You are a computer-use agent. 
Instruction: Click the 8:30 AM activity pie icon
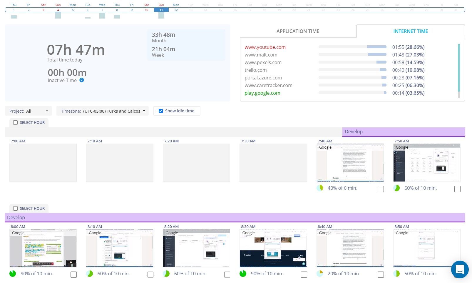tap(243, 274)
